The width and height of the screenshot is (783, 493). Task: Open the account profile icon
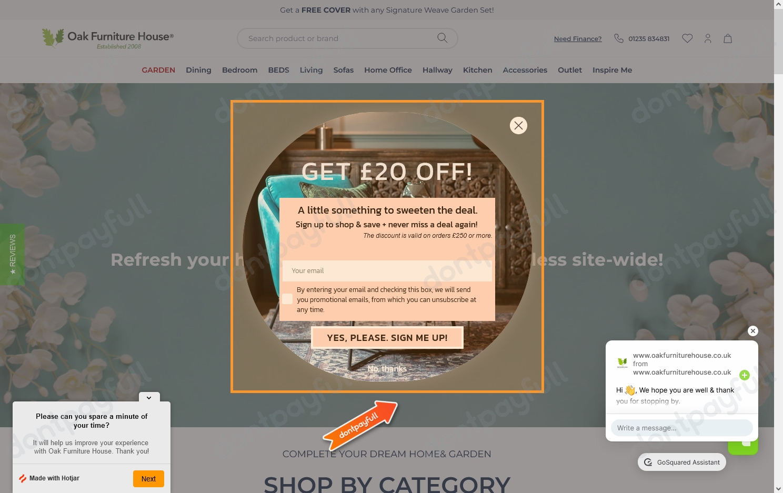tap(708, 38)
